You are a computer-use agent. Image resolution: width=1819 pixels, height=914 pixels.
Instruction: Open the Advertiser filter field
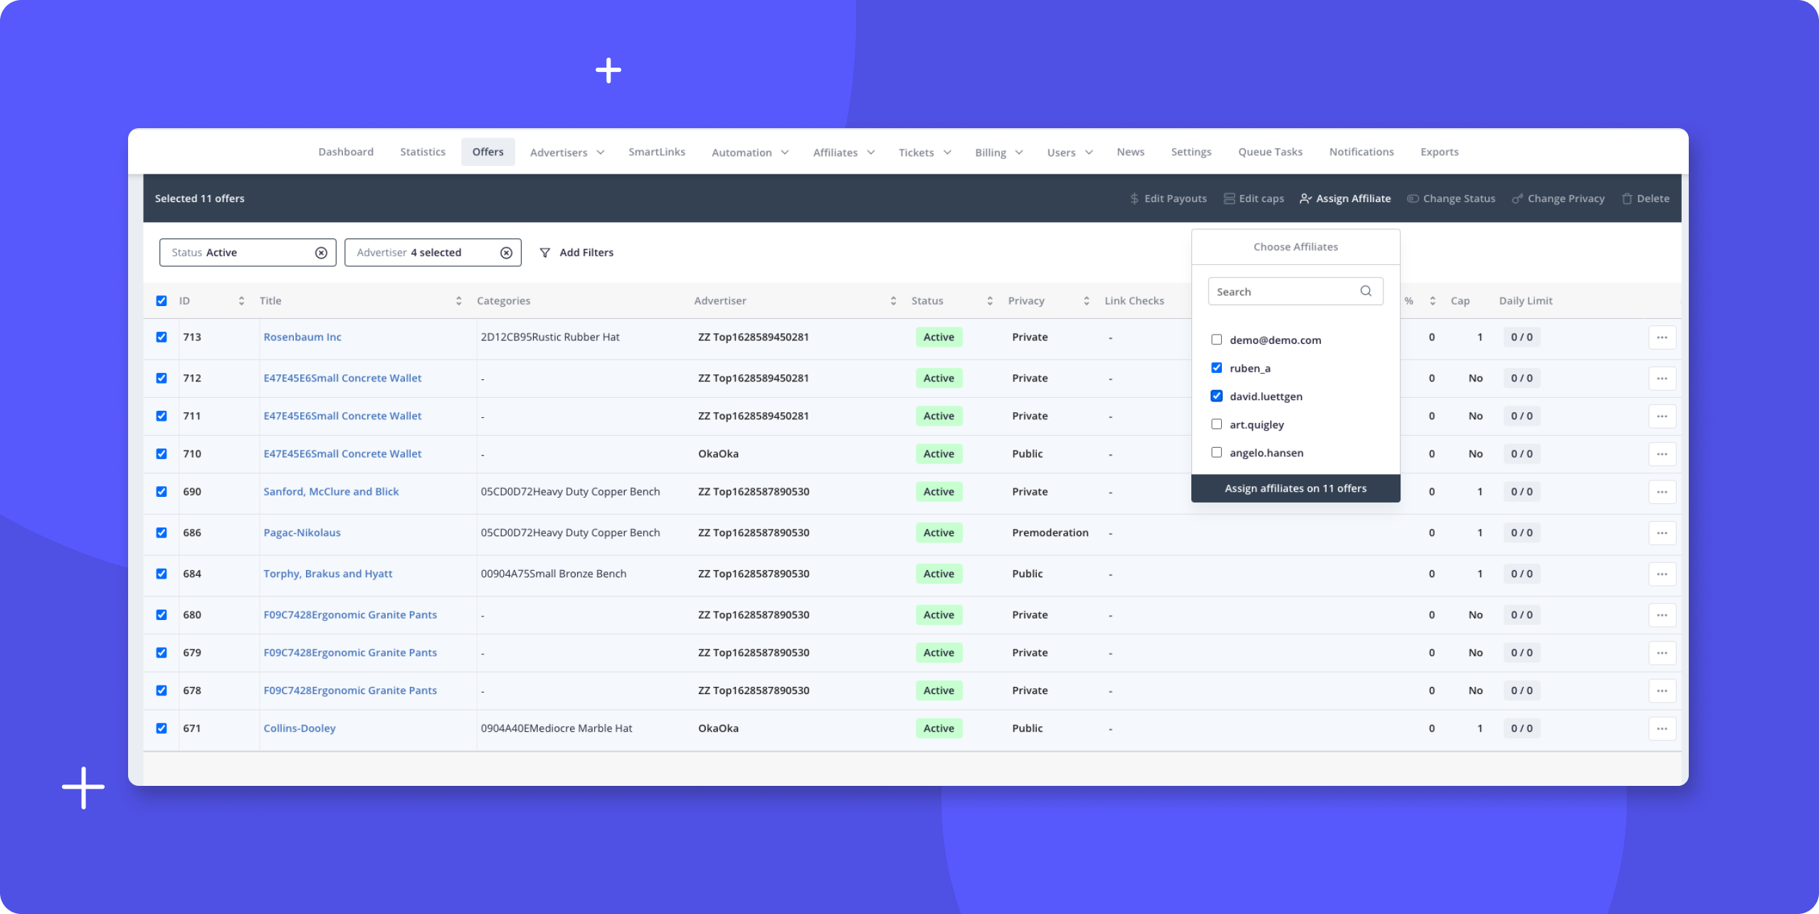click(x=433, y=253)
